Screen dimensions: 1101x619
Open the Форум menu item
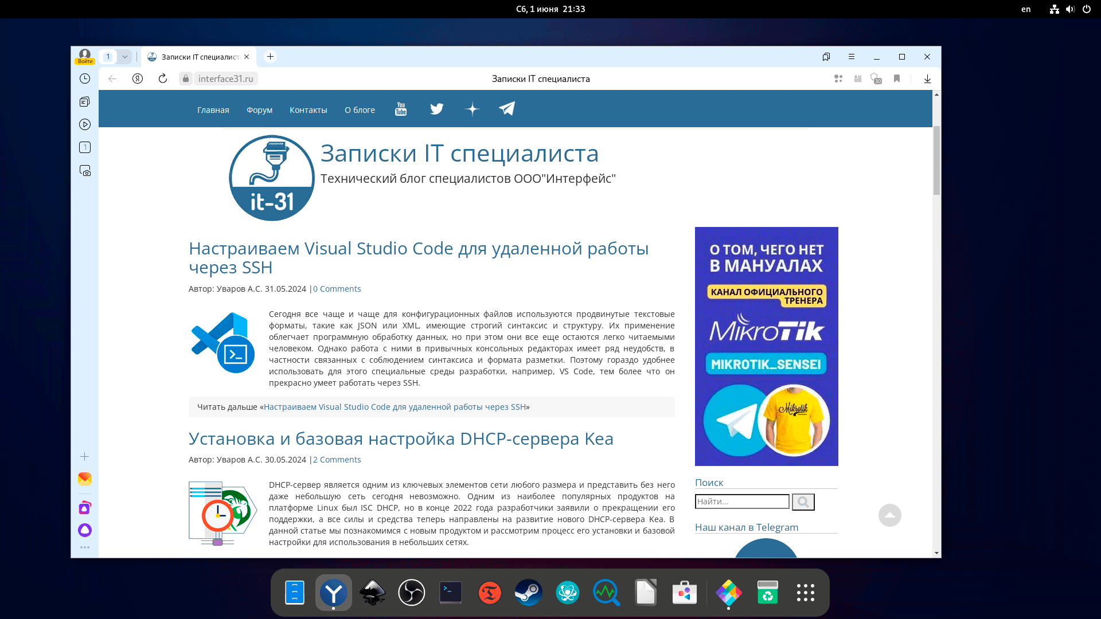pyautogui.click(x=259, y=110)
